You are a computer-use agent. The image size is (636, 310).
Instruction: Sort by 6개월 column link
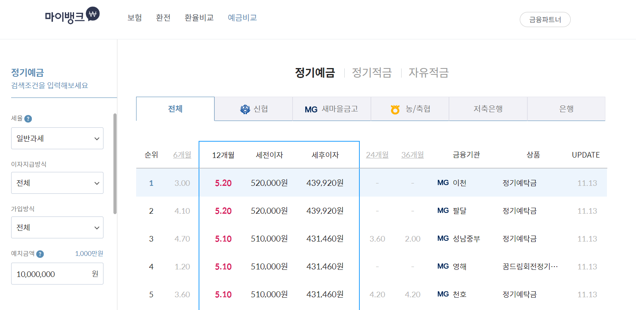pos(182,155)
